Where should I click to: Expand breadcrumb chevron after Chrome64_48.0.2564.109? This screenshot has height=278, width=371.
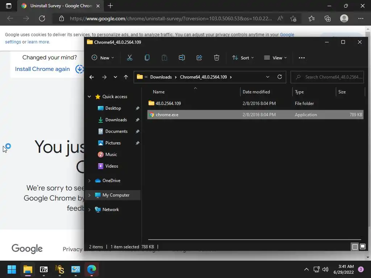point(231,77)
